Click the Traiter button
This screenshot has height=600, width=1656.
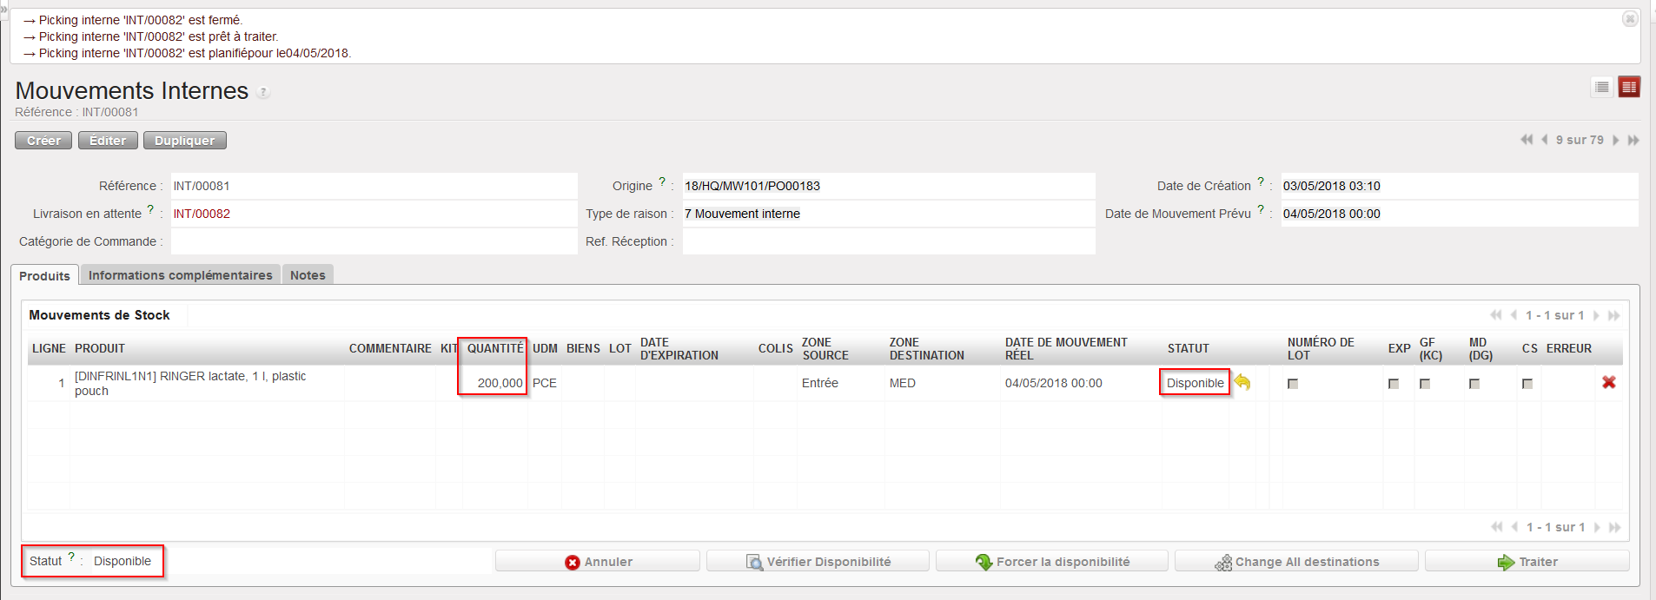pos(1527,562)
